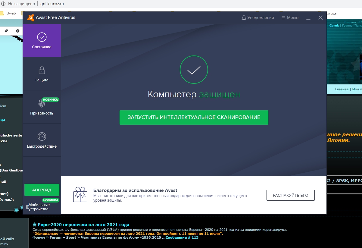Open Мобильные устройства section
This screenshot has height=248, width=362.
[39, 207]
